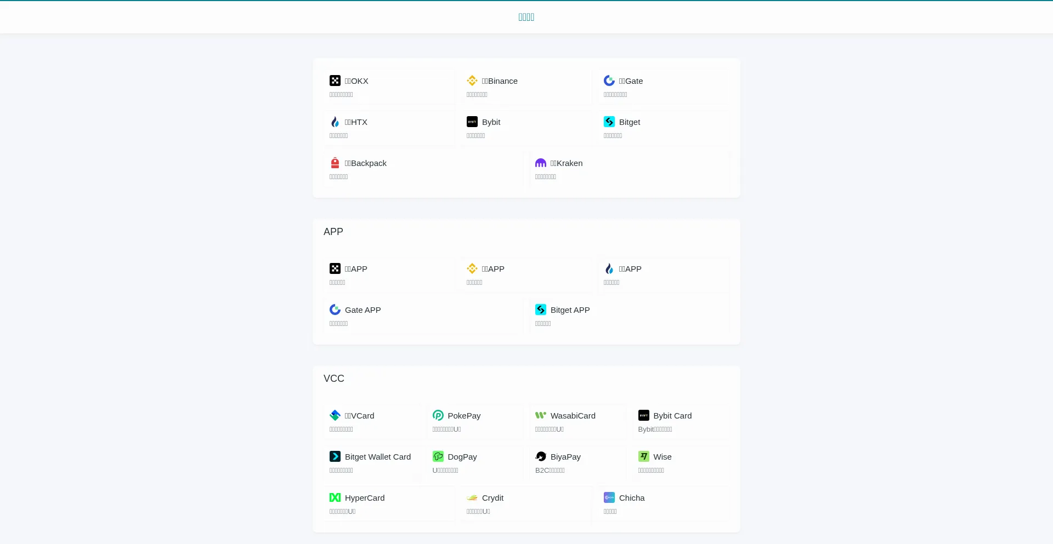Click the purple Kraken logo icon
The width and height of the screenshot is (1053, 544).
[x=540, y=163]
